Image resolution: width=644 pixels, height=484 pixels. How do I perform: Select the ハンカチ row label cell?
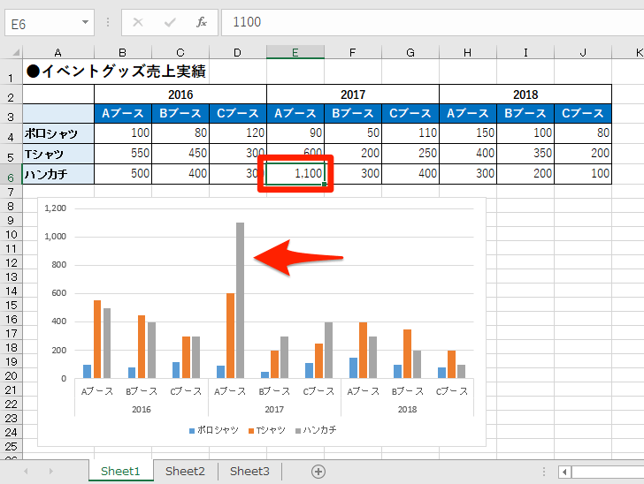point(58,174)
